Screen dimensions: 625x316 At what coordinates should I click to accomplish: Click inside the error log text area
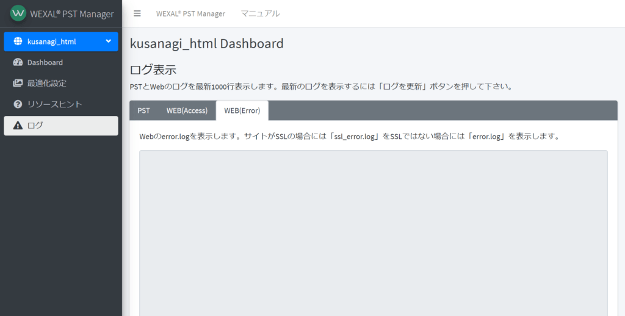point(374,233)
